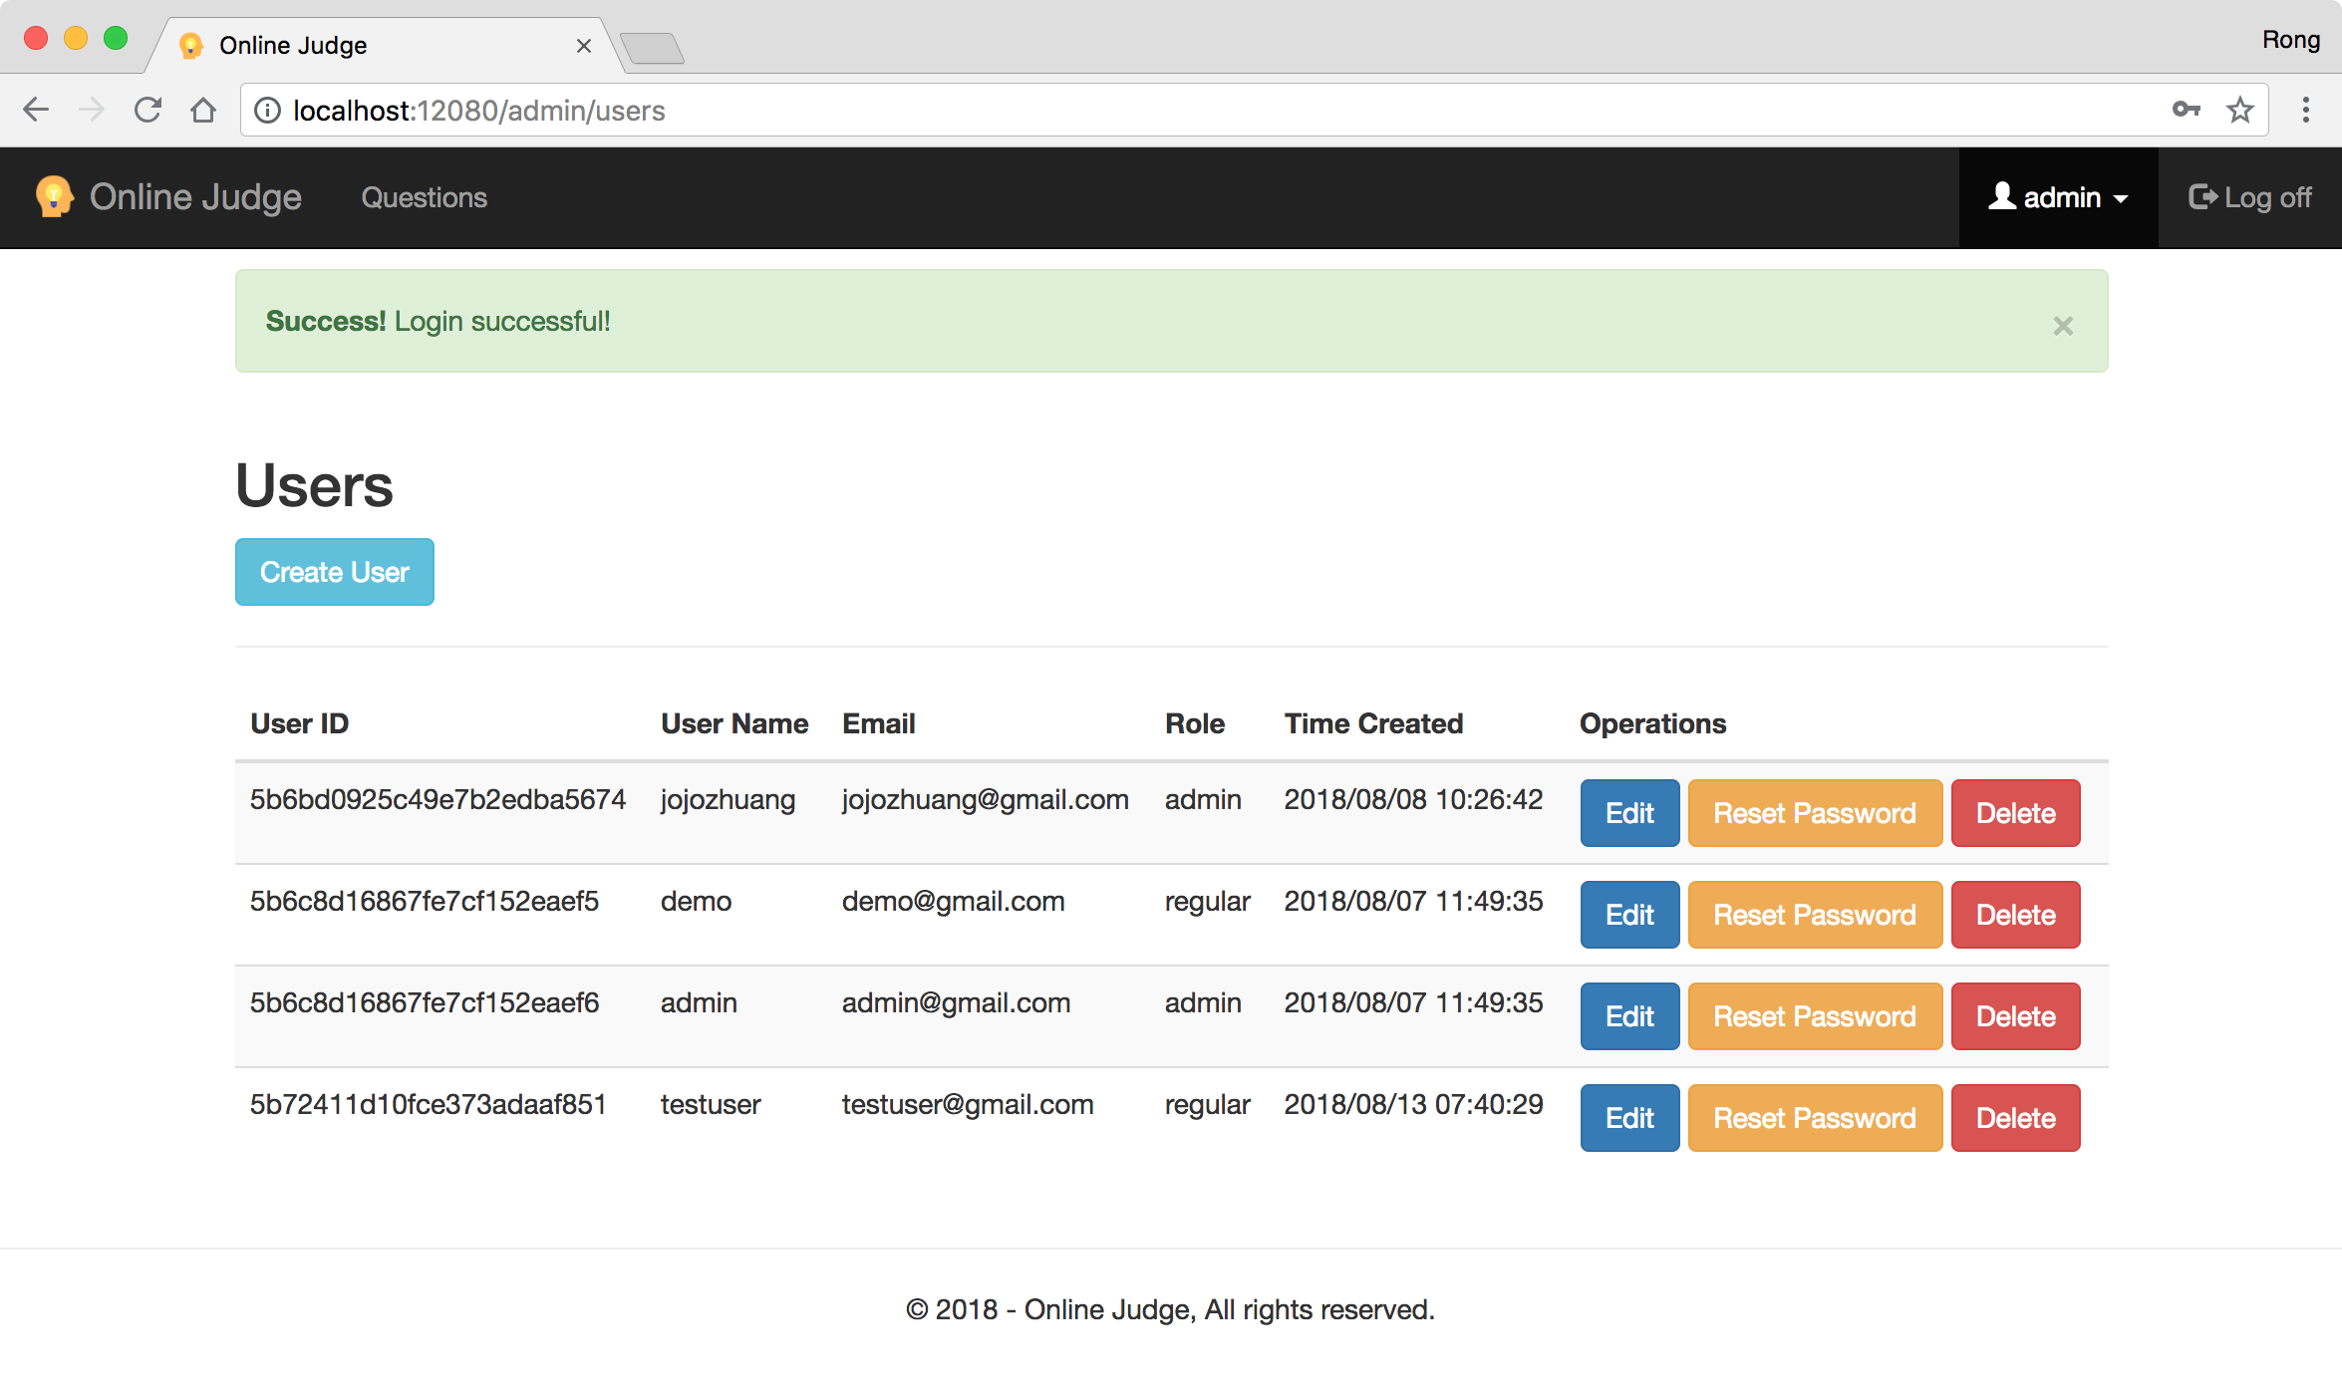Reload the page with the refresh icon

point(147,110)
